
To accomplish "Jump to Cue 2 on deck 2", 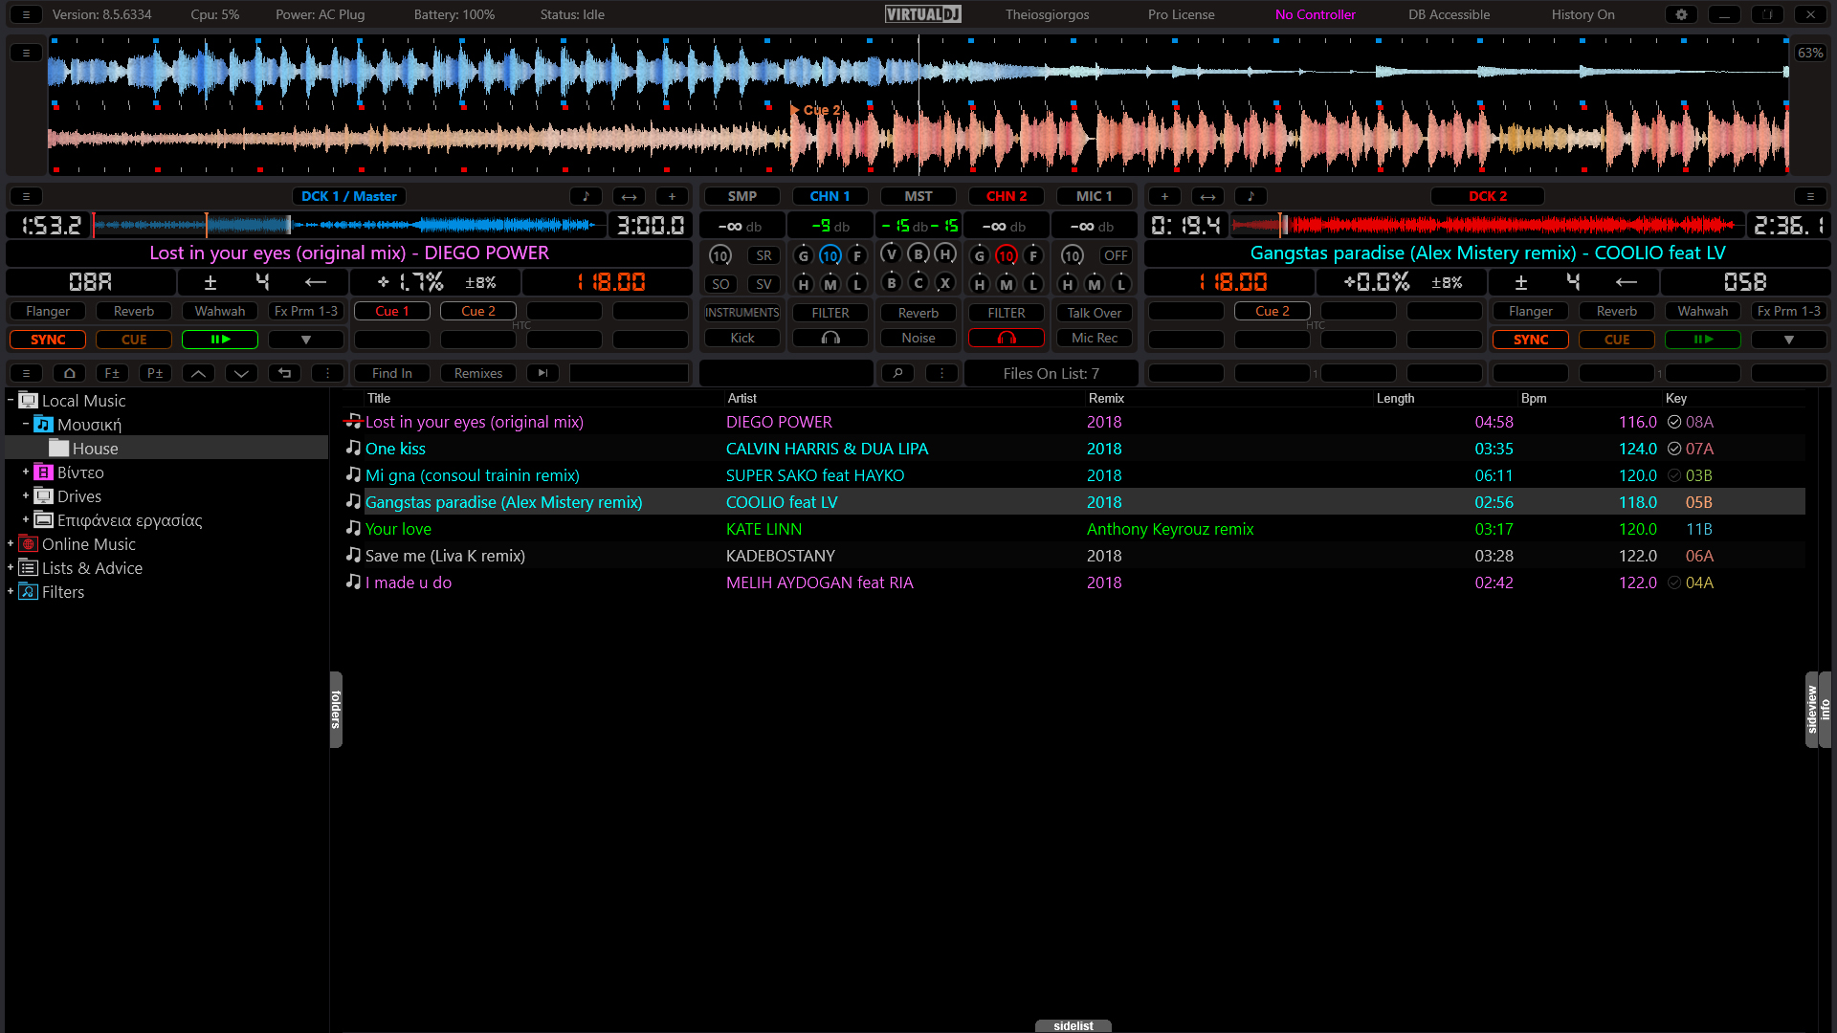I will point(1273,311).
